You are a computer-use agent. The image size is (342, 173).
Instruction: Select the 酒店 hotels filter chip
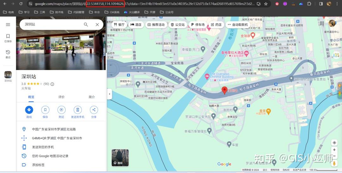pos(136,25)
